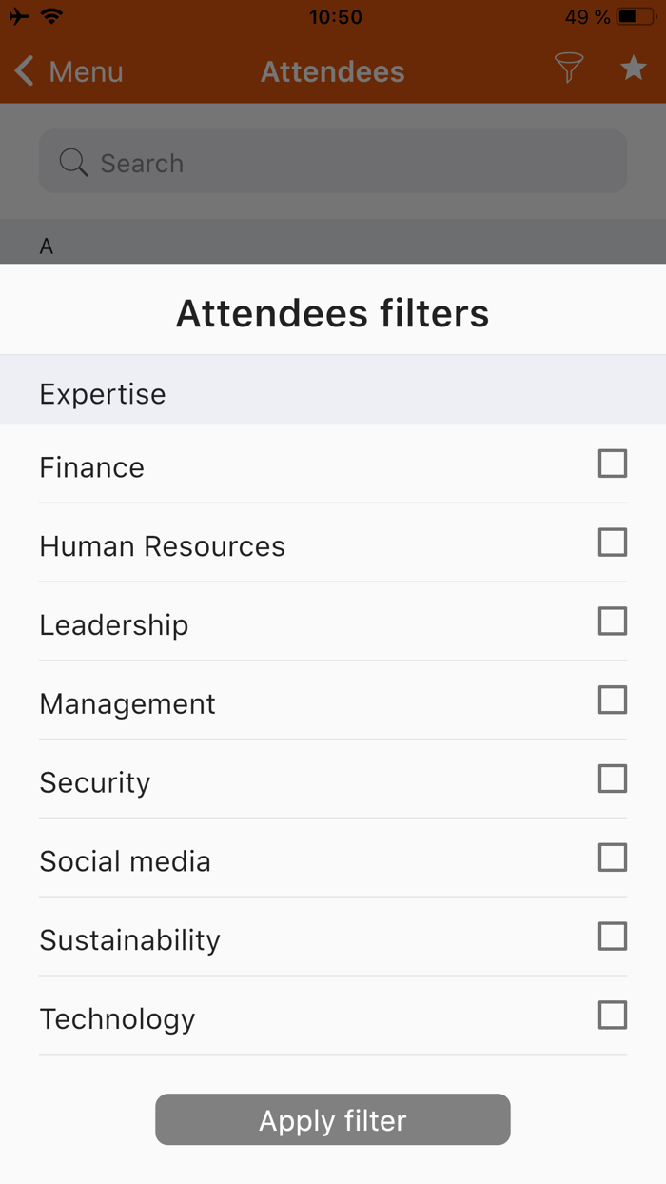Tap the Attendees title in navigation bar
Screen dimensions: 666x1184
(x=333, y=72)
